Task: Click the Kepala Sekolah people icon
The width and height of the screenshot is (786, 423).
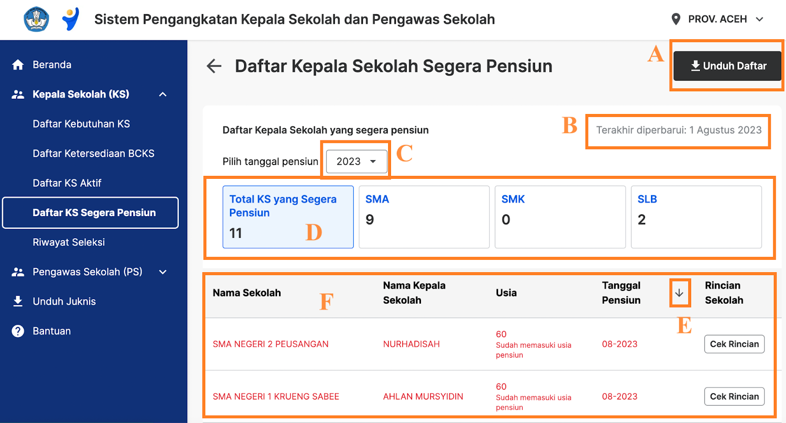Action: (18, 94)
